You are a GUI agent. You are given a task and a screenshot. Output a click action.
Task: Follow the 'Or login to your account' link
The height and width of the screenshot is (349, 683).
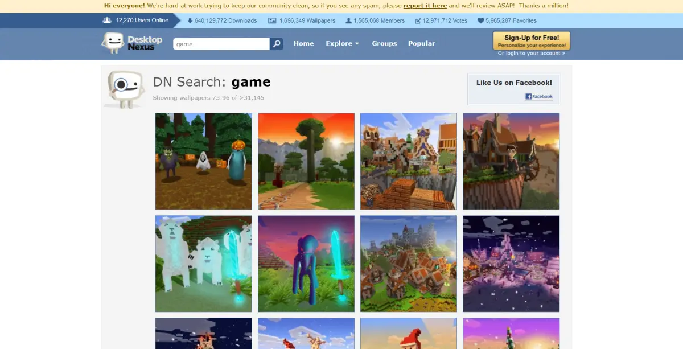(x=532, y=54)
